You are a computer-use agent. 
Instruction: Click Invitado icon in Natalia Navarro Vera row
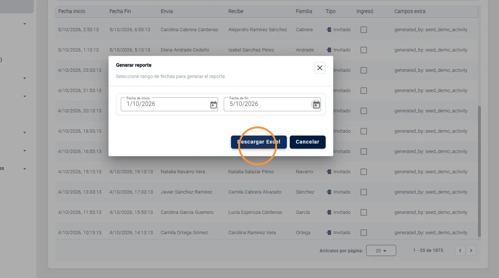pos(329,172)
